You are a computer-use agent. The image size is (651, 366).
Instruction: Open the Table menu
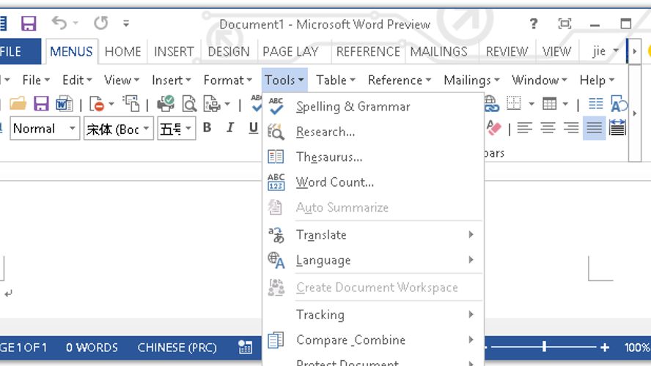pyautogui.click(x=335, y=80)
